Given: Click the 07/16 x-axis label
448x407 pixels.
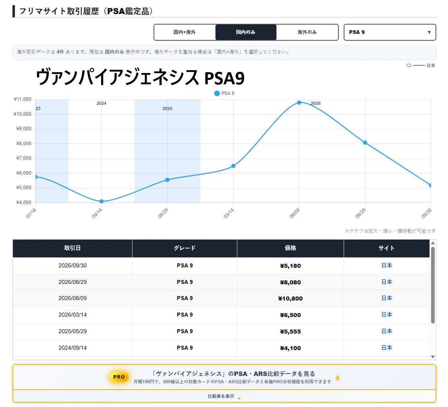Looking at the screenshot, I should 31,213.
